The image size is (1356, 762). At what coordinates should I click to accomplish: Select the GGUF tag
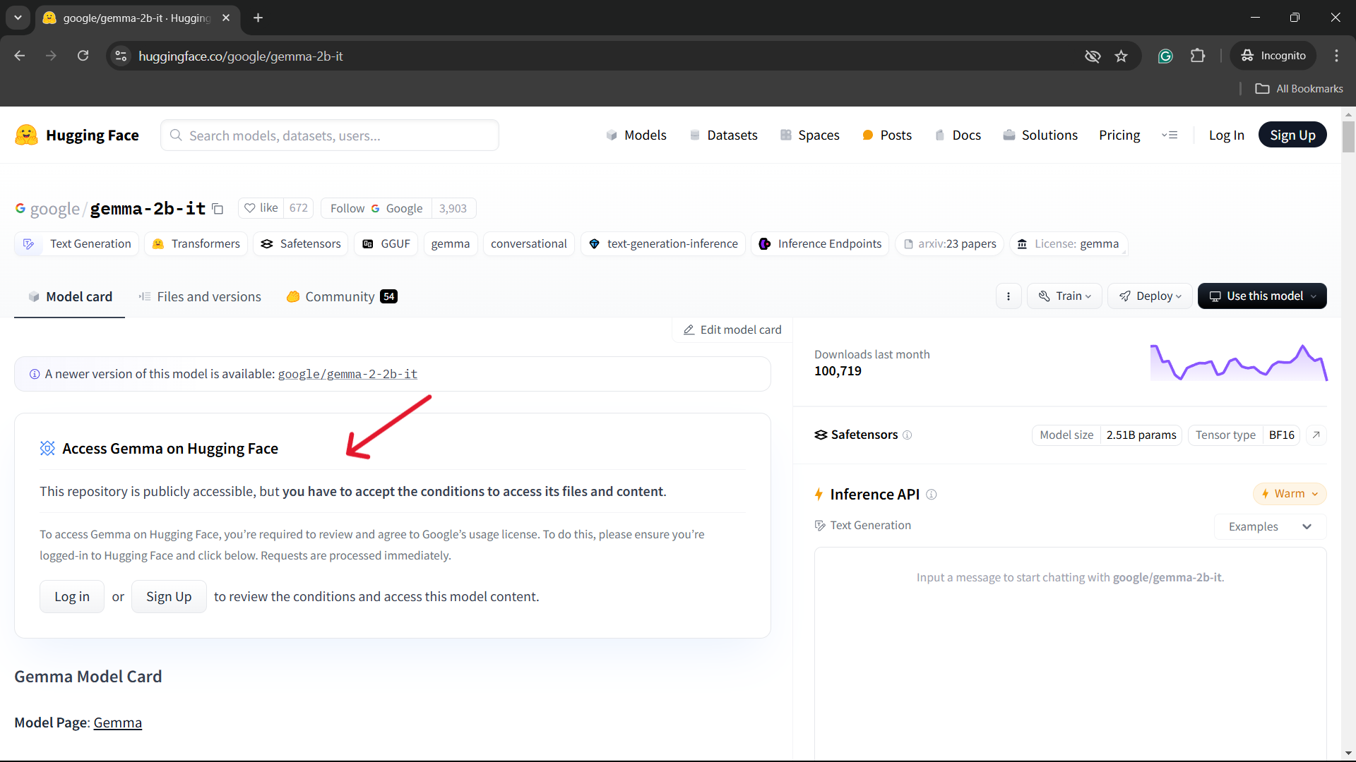(386, 243)
